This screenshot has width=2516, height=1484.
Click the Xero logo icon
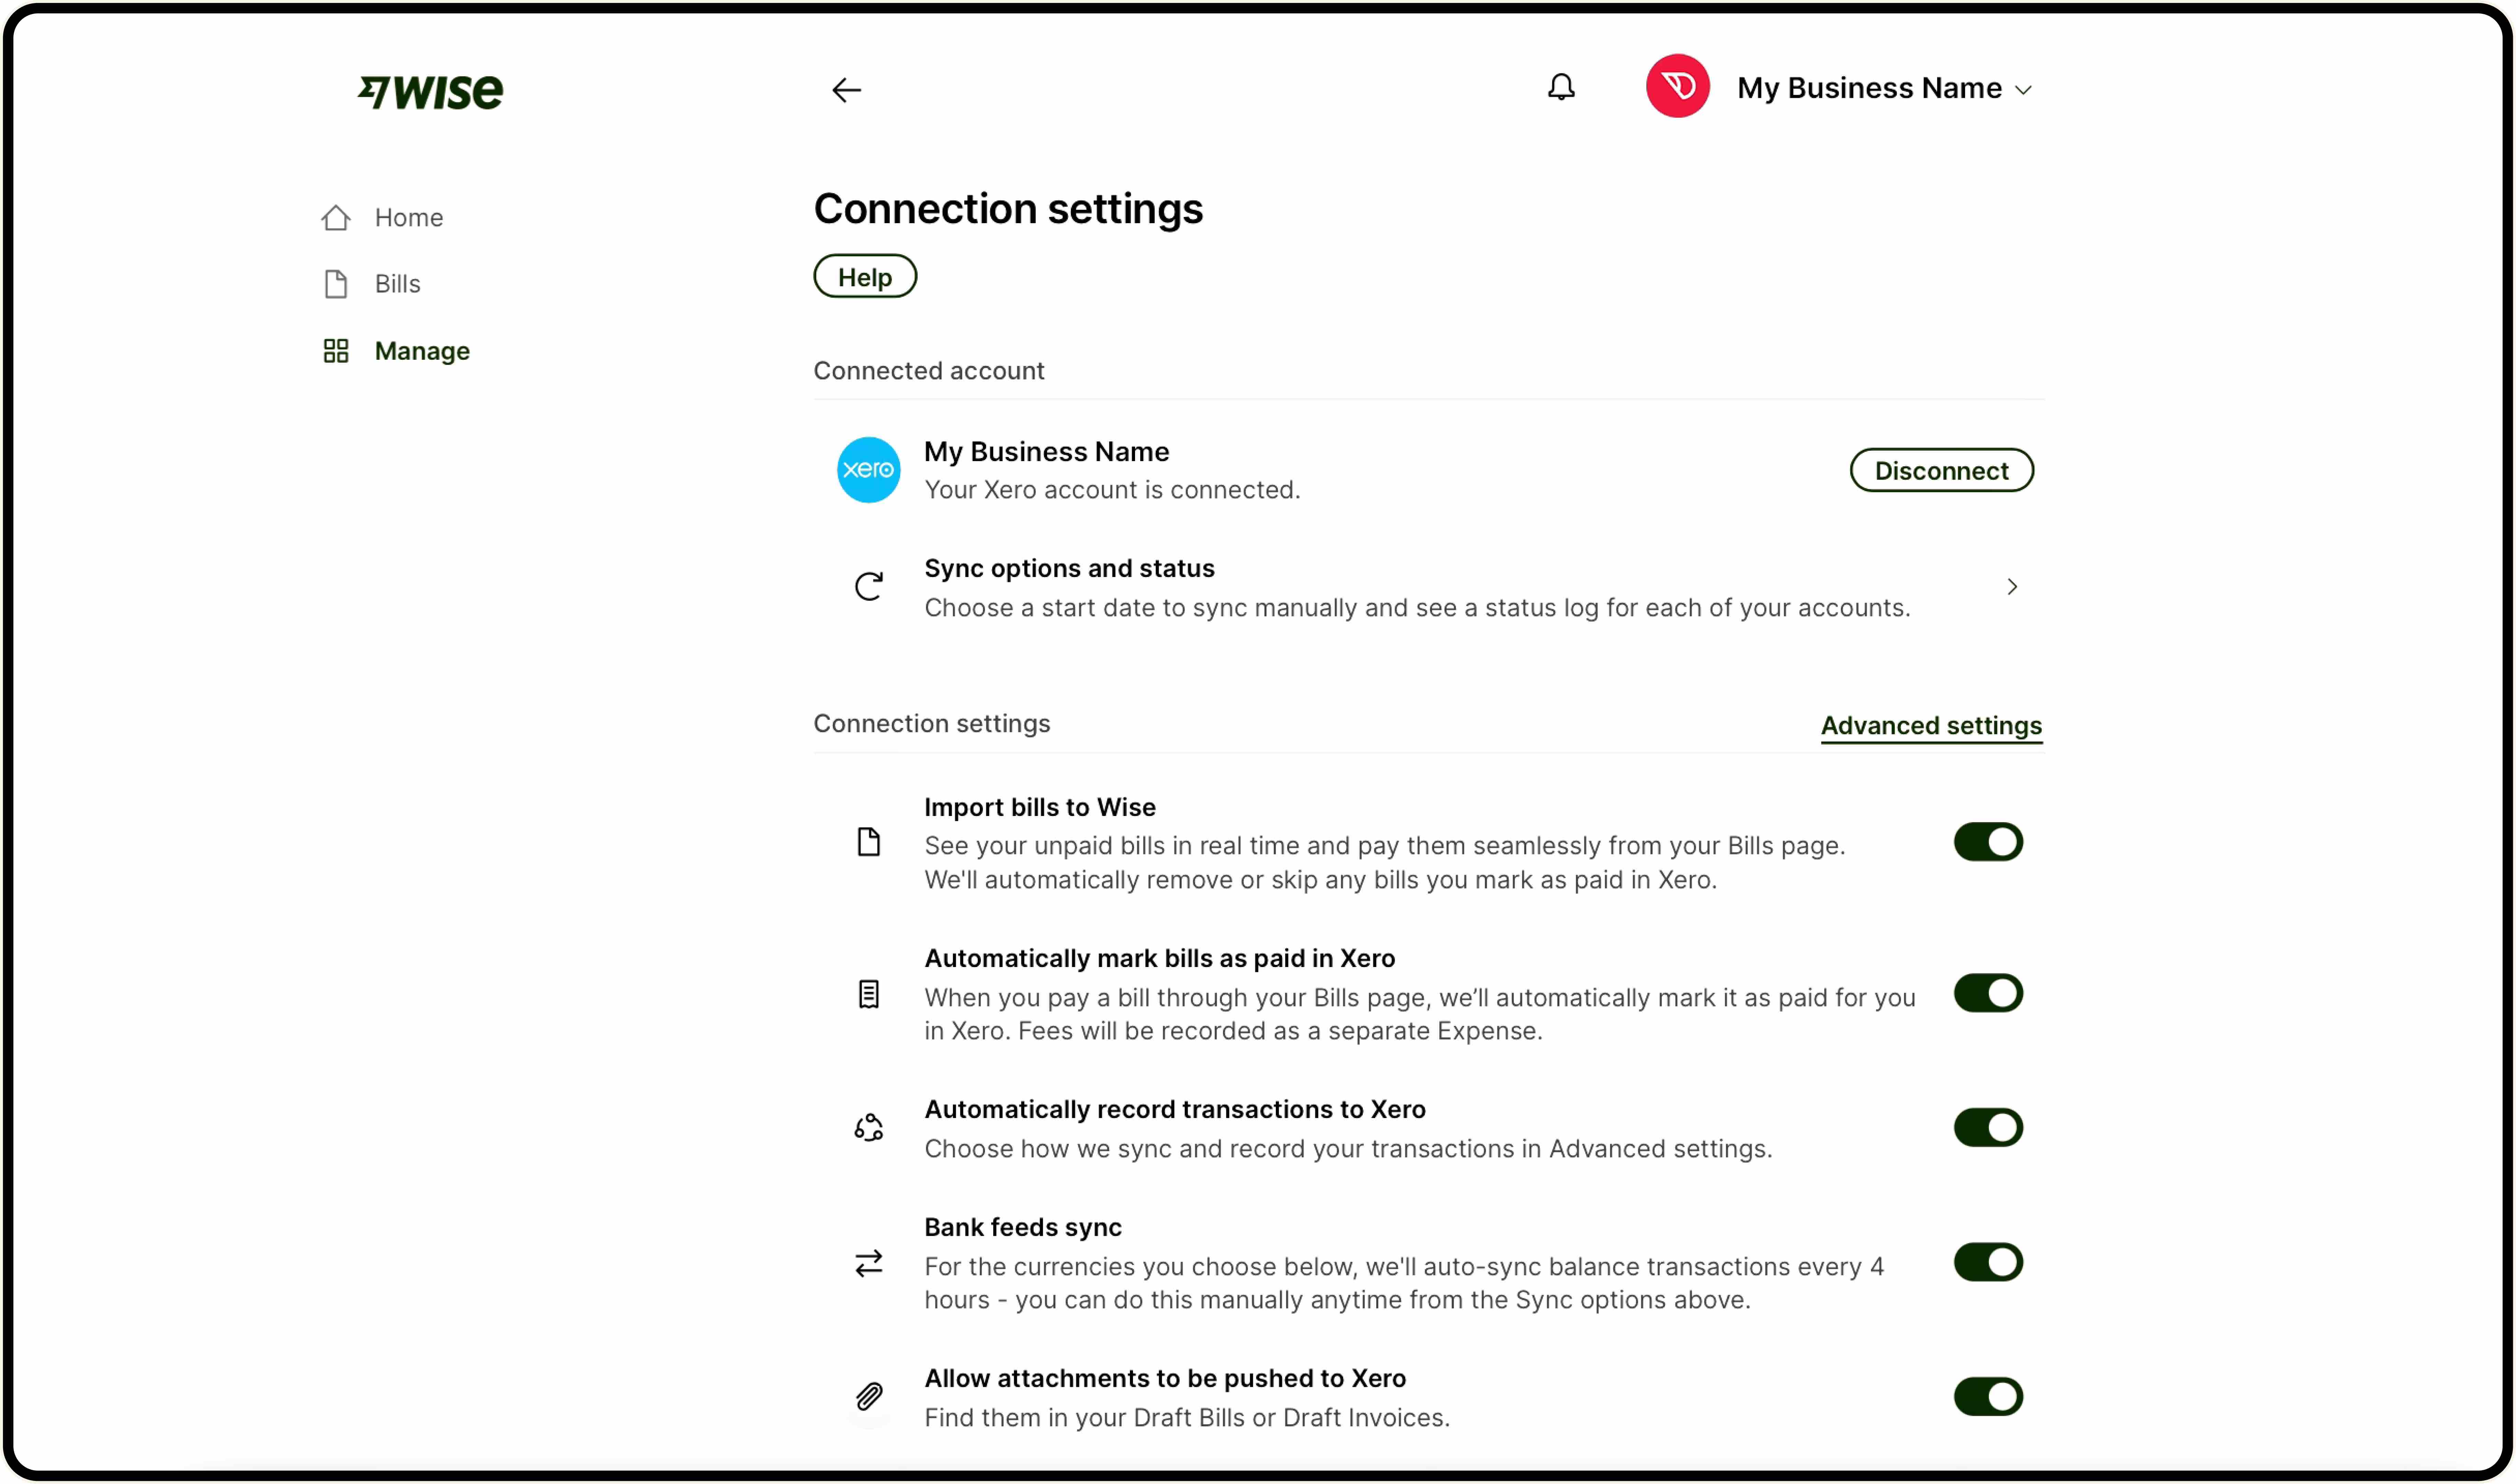868,470
